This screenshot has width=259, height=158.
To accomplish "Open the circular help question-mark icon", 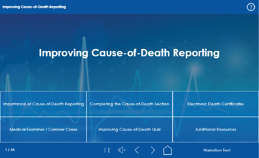I will [251, 7].
